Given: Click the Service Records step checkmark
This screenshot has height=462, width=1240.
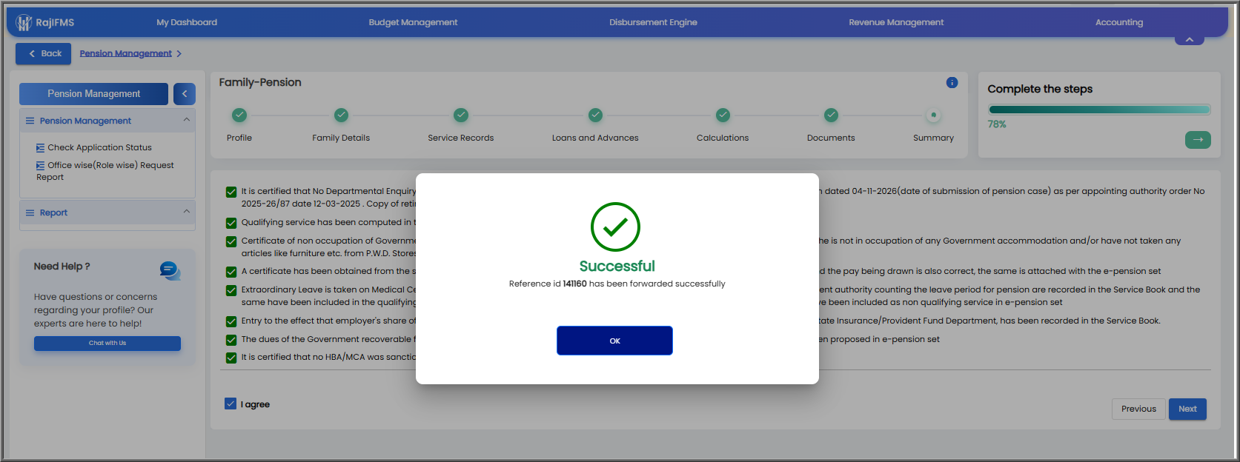Looking at the screenshot, I should [x=461, y=115].
